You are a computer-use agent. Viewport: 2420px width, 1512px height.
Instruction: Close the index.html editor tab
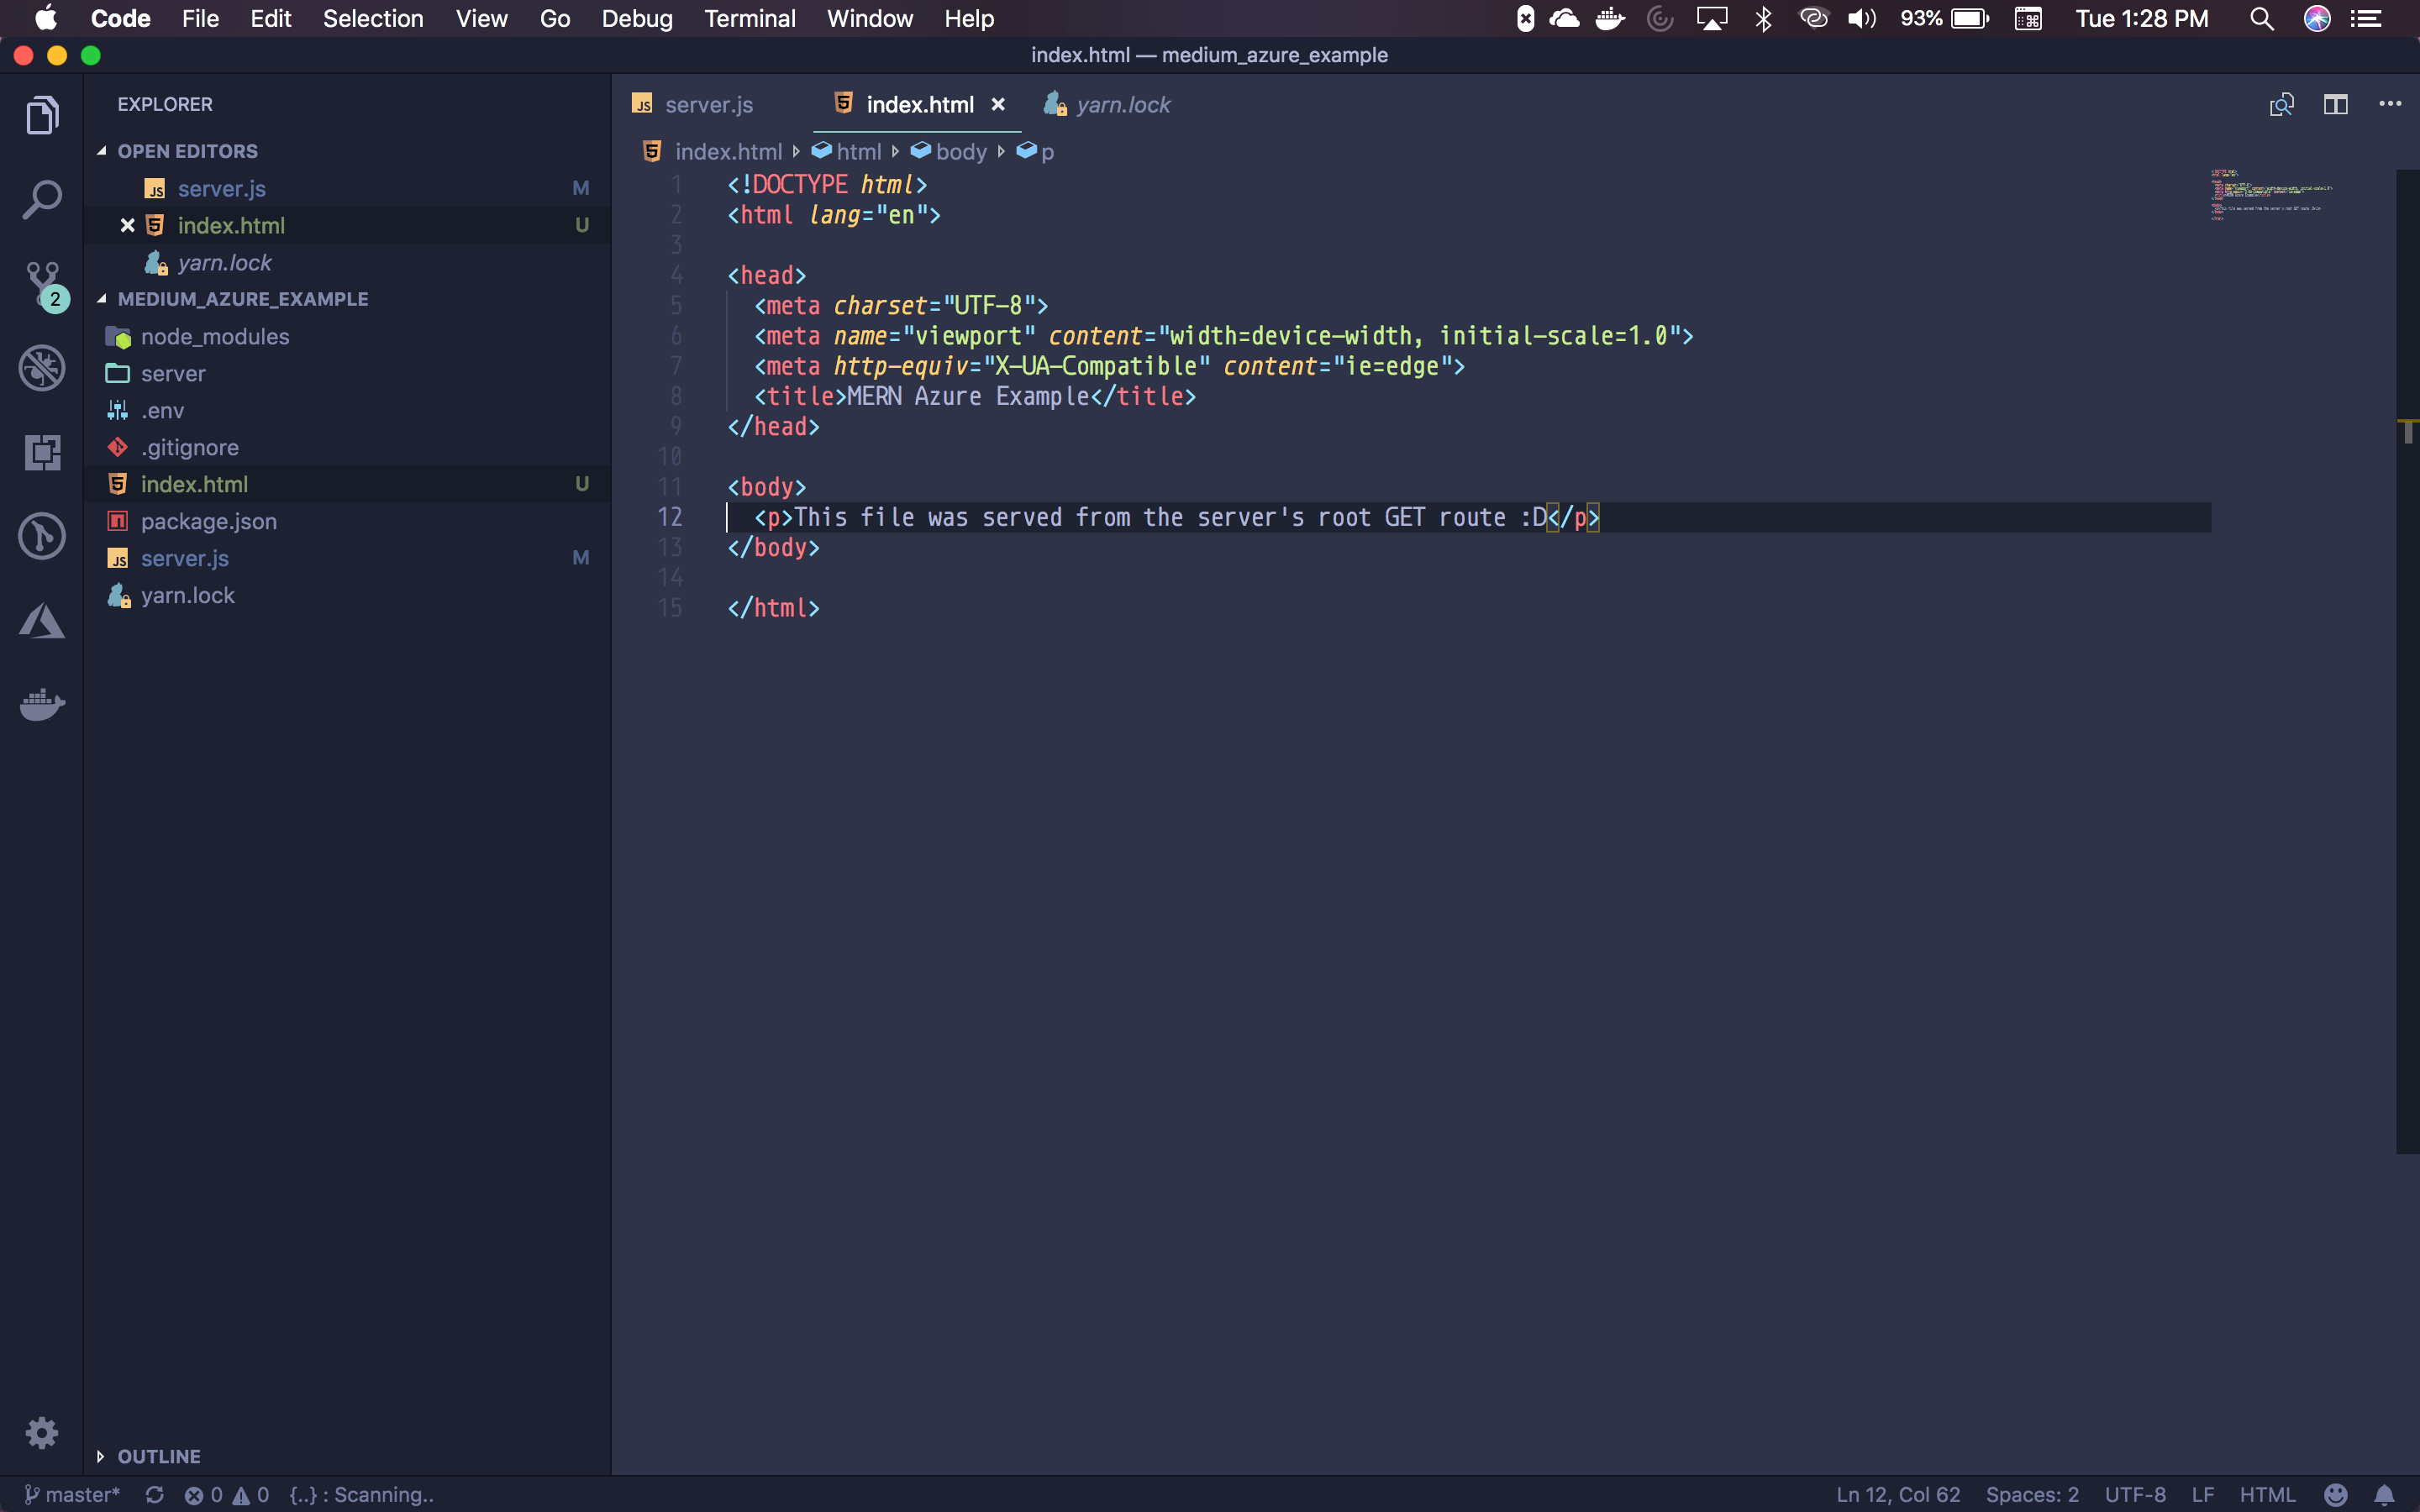click(x=997, y=105)
